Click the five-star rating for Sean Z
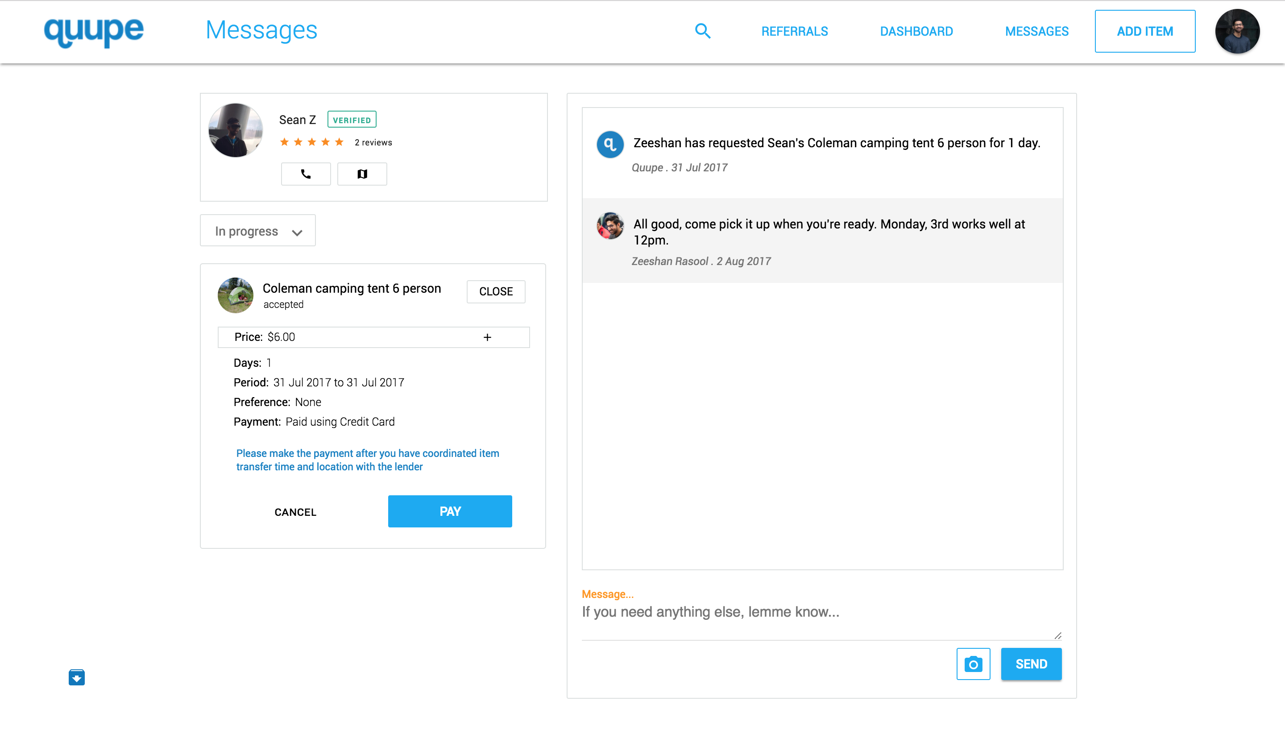The width and height of the screenshot is (1285, 730). [x=311, y=142]
